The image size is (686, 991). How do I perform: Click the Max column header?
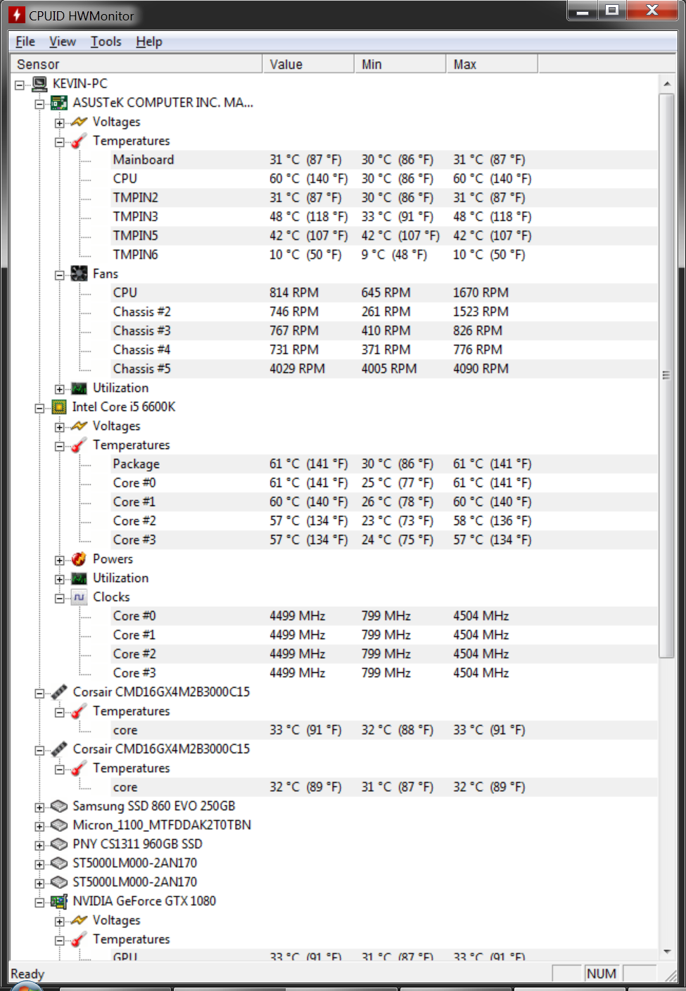coord(491,64)
